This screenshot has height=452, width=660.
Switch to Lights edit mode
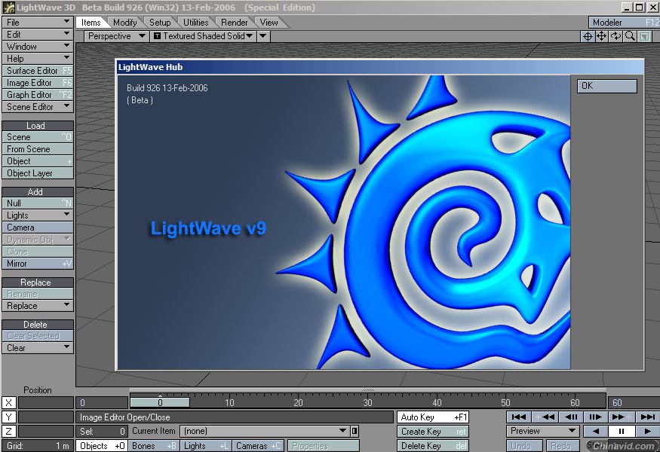click(x=205, y=446)
